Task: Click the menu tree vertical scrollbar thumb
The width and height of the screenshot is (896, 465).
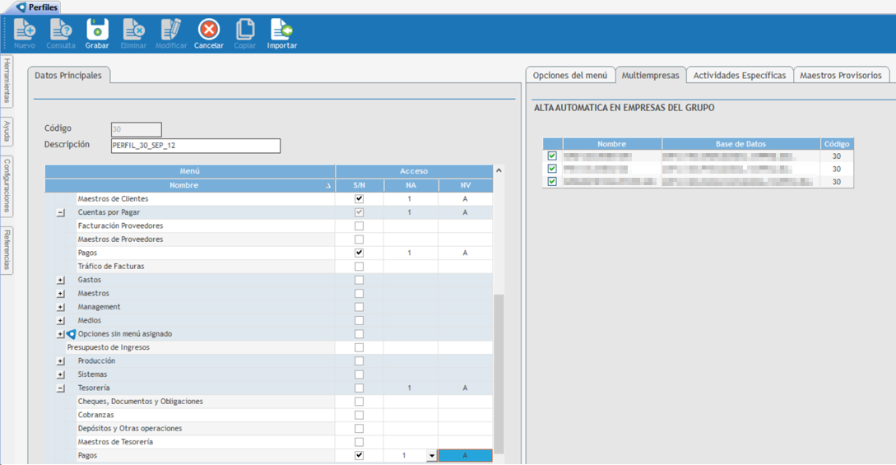Action: coord(499,374)
